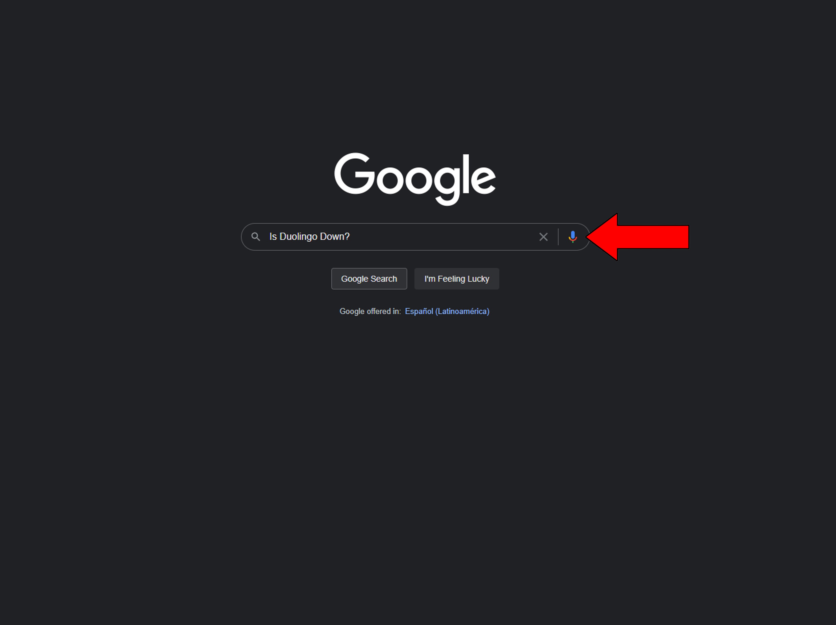Click the Google Search button
The image size is (836, 625).
coord(369,279)
